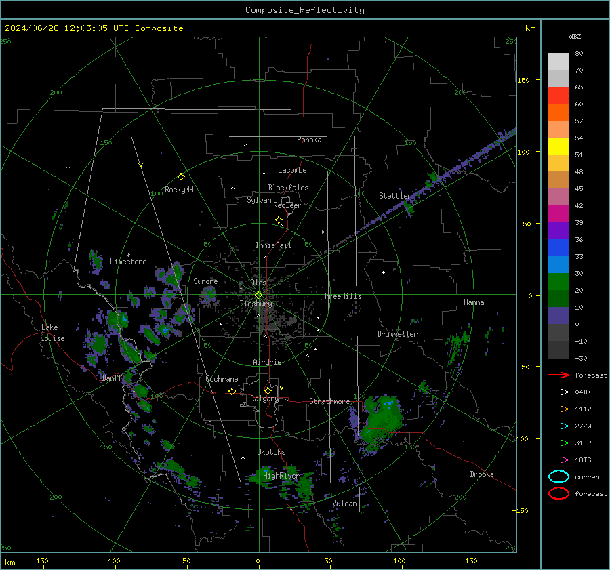
Task: Click the cyan 27ZW arrow icon
Action: coord(558,426)
